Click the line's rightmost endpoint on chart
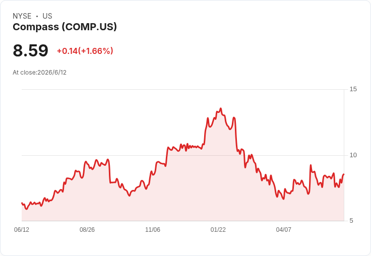This screenshot has height=256, width=371. pyautogui.click(x=344, y=174)
